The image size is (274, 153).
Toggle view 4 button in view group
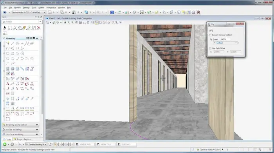pos(62,144)
